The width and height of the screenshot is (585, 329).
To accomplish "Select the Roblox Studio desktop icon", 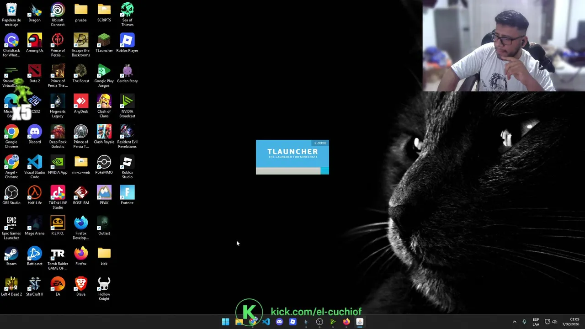I will (x=127, y=167).
